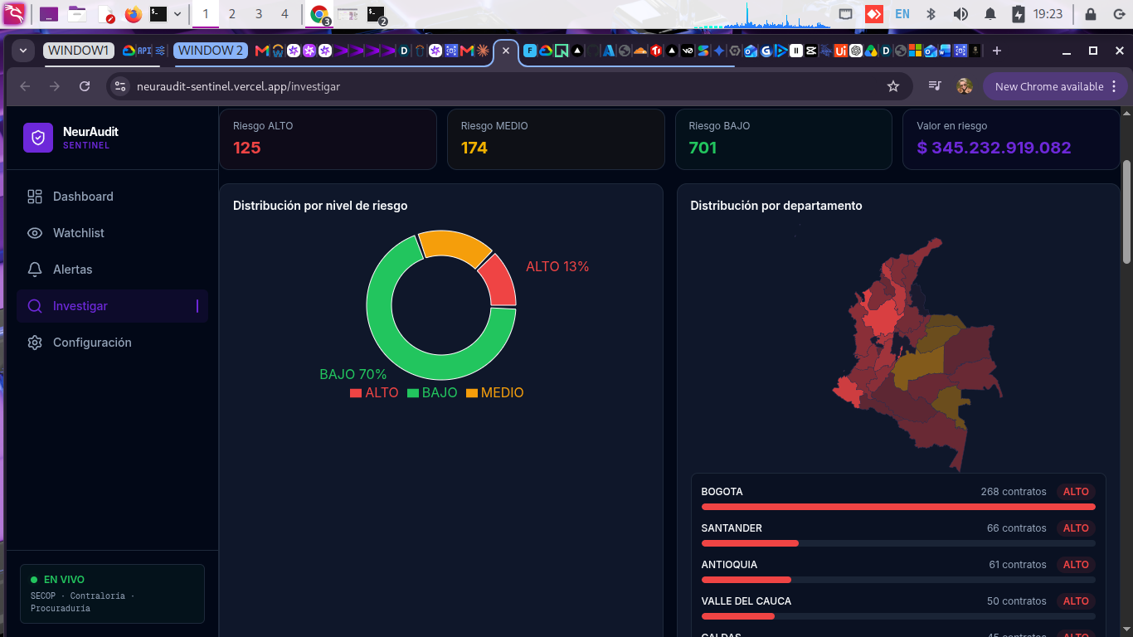Open Configuración gear icon in sidebar

pos(35,343)
